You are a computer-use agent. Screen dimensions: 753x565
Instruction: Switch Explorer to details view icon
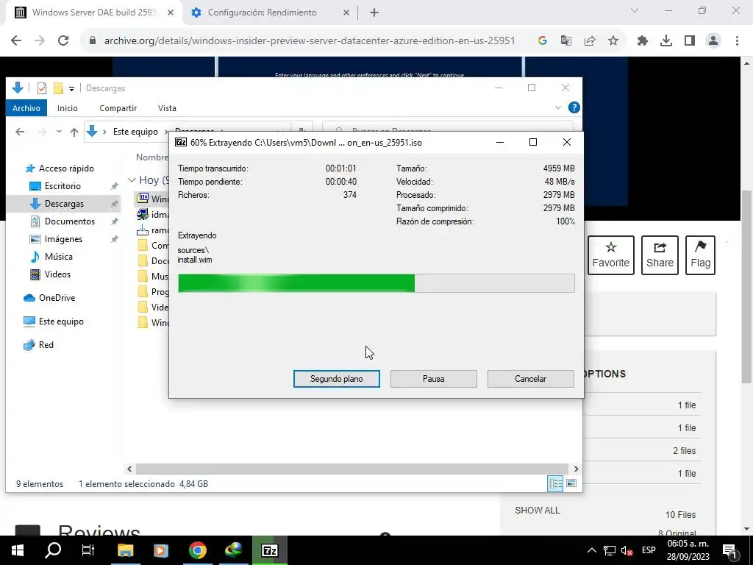click(556, 483)
